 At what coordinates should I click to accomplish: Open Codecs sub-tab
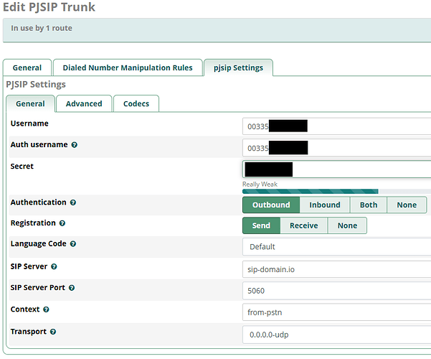click(136, 104)
